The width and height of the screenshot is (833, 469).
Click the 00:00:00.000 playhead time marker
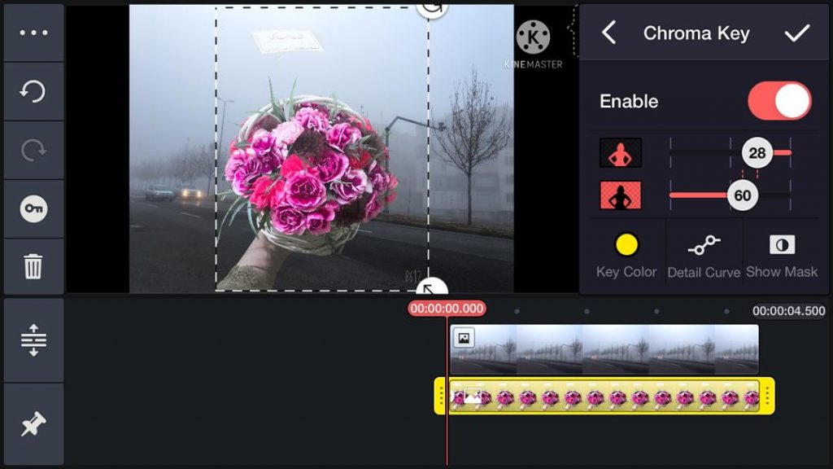[447, 309]
